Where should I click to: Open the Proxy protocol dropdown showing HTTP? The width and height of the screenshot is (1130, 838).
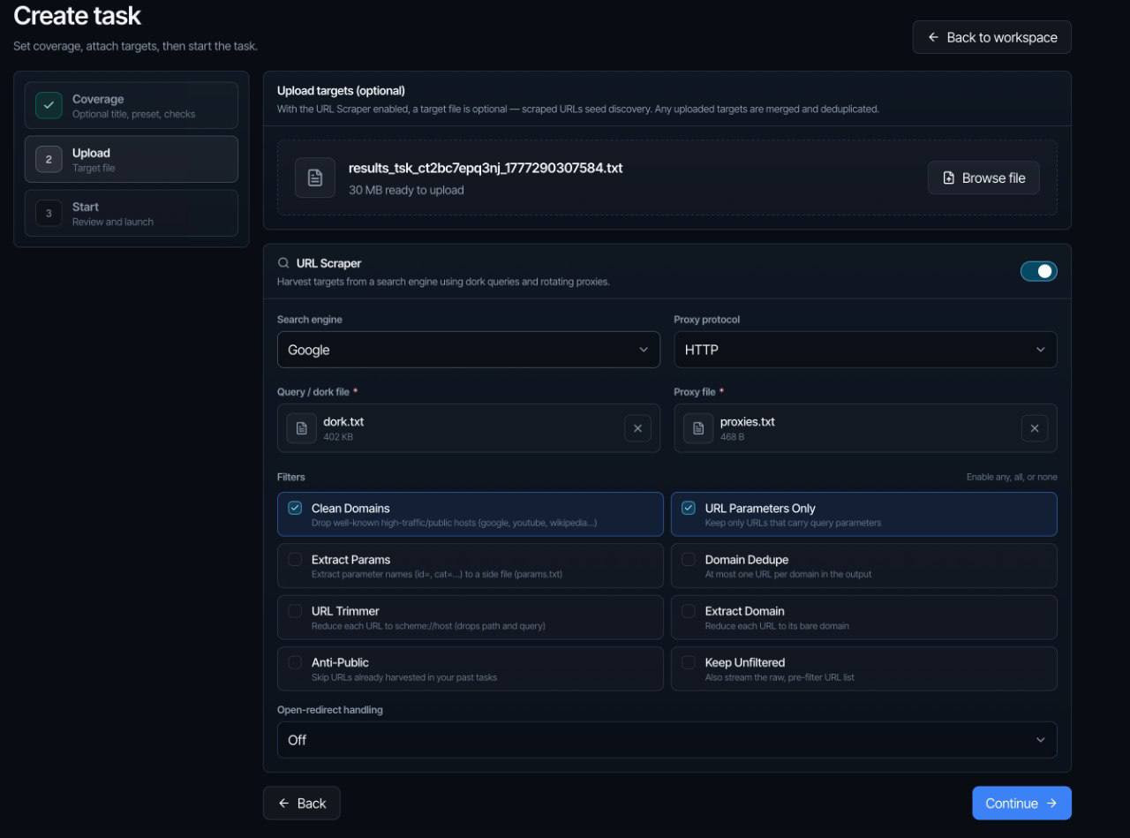click(865, 350)
